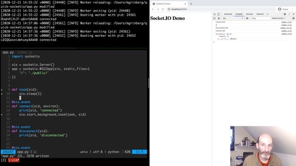Open the DevTools three-dot customize menu
This screenshot has height=166, width=296.
pyautogui.click(x=289, y=14)
